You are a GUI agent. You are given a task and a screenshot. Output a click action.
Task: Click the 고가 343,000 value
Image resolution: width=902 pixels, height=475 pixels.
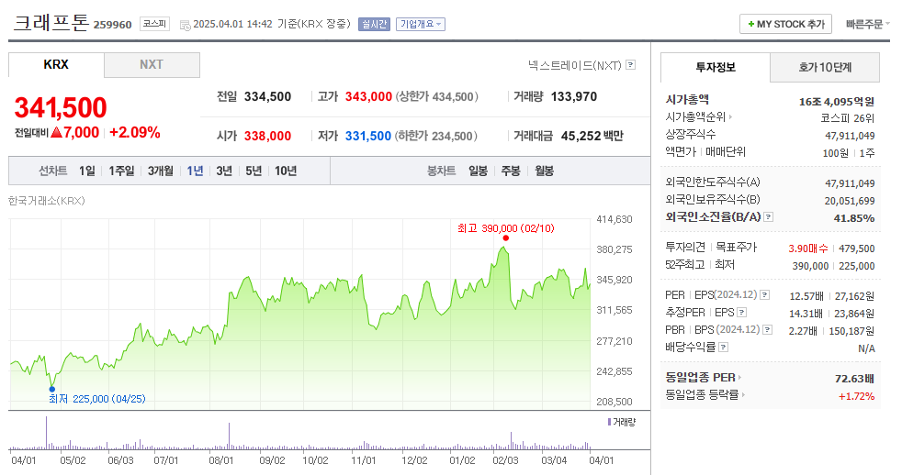coord(368,96)
